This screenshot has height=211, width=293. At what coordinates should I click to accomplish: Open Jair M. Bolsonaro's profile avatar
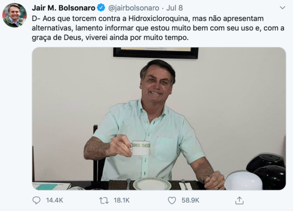pyautogui.click(x=14, y=15)
